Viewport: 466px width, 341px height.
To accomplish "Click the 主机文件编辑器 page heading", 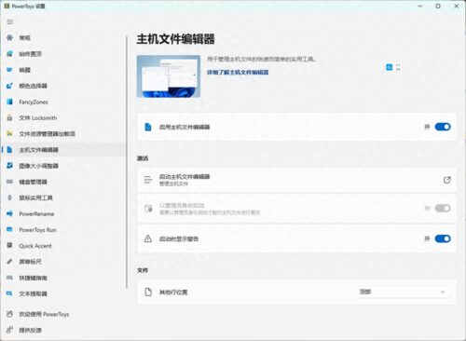I will pos(175,39).
